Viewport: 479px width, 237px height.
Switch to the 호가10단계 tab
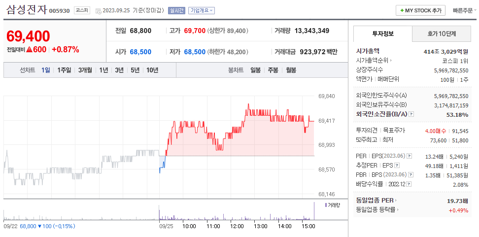click(442, 34)
